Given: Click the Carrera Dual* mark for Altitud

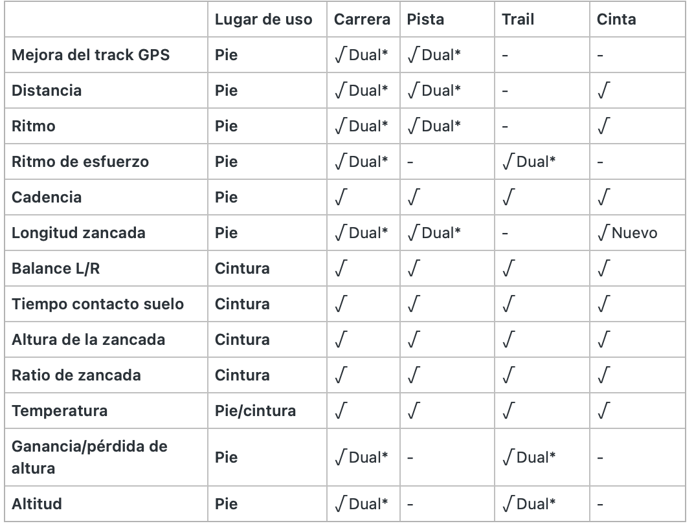Looking at the screenshot, I should coord(361,503).
